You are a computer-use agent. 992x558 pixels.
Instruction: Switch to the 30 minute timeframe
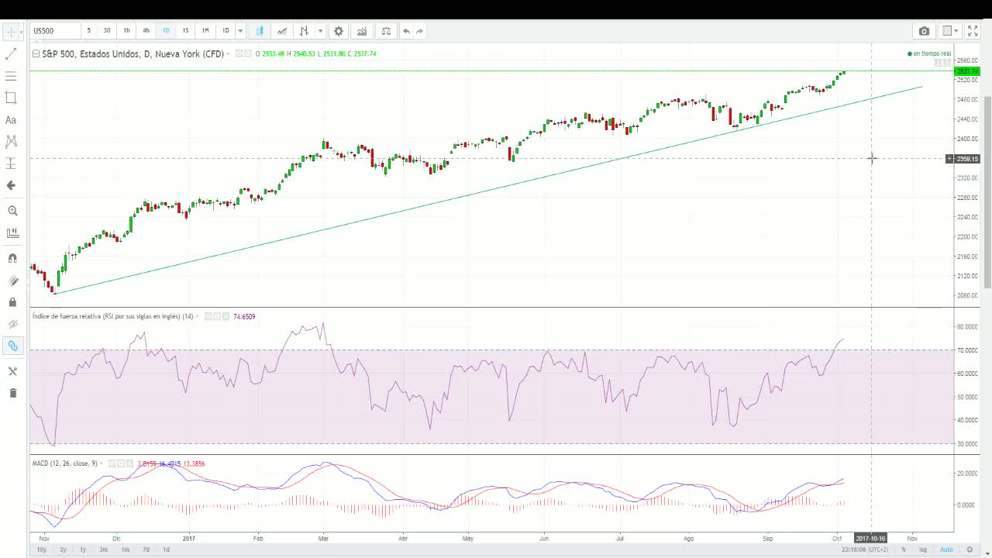point(107,31)
